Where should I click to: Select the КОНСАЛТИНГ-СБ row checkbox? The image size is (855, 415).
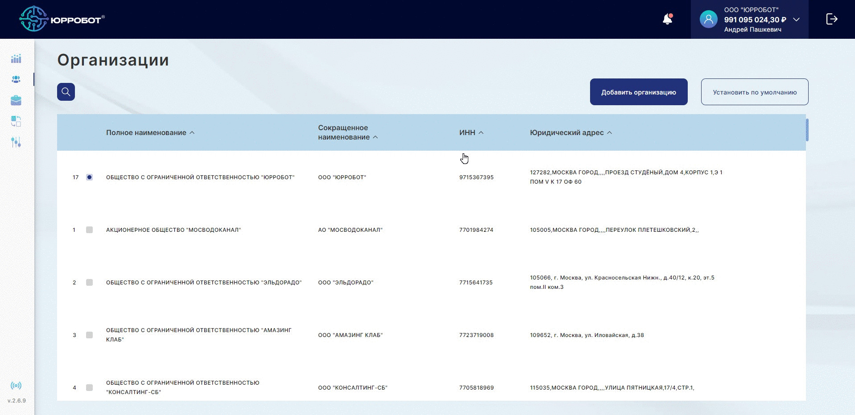pos(89,388)
